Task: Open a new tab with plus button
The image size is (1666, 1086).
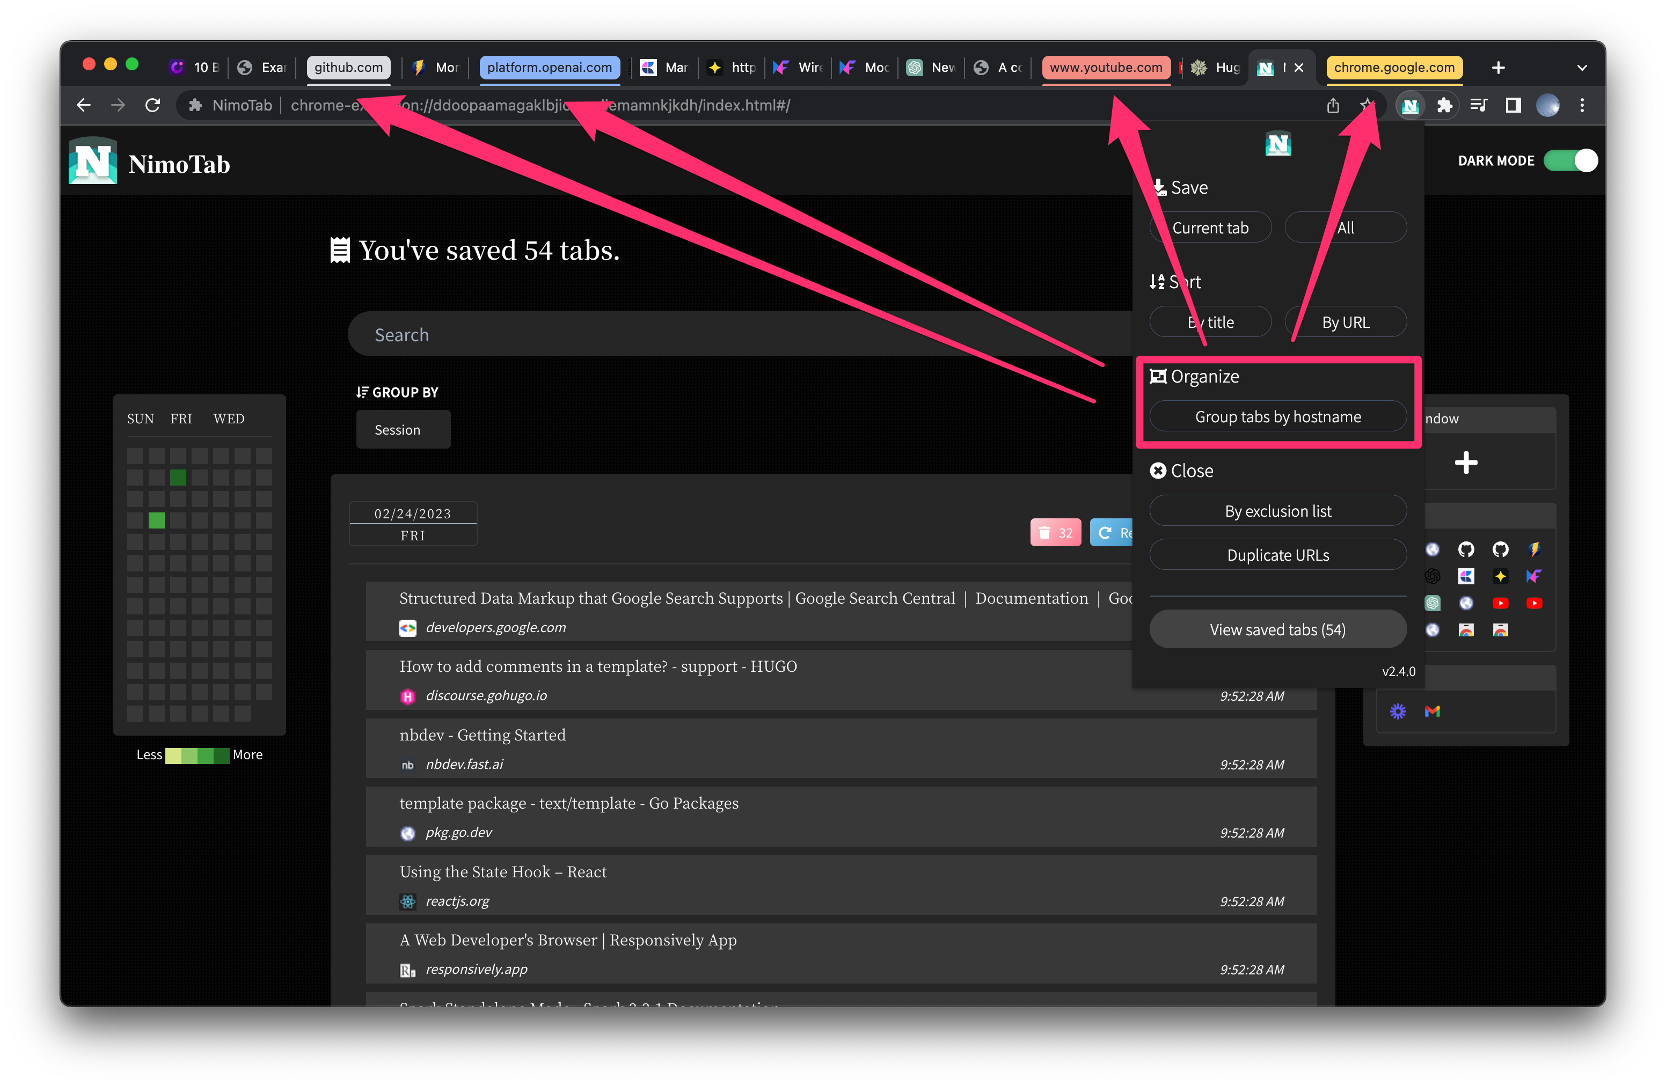Action: tap(1498, 68)
